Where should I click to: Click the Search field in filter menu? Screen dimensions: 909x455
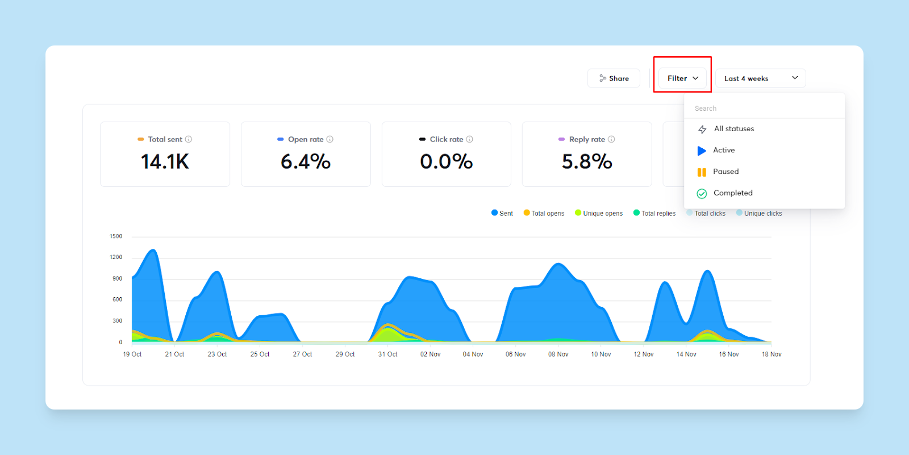point(764,108)
